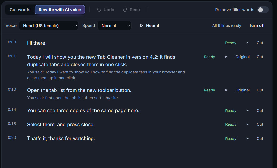The height and width of the screenshot is (168, 277).
Task: Click the Redo arrow icon
Action: point(125,10)
